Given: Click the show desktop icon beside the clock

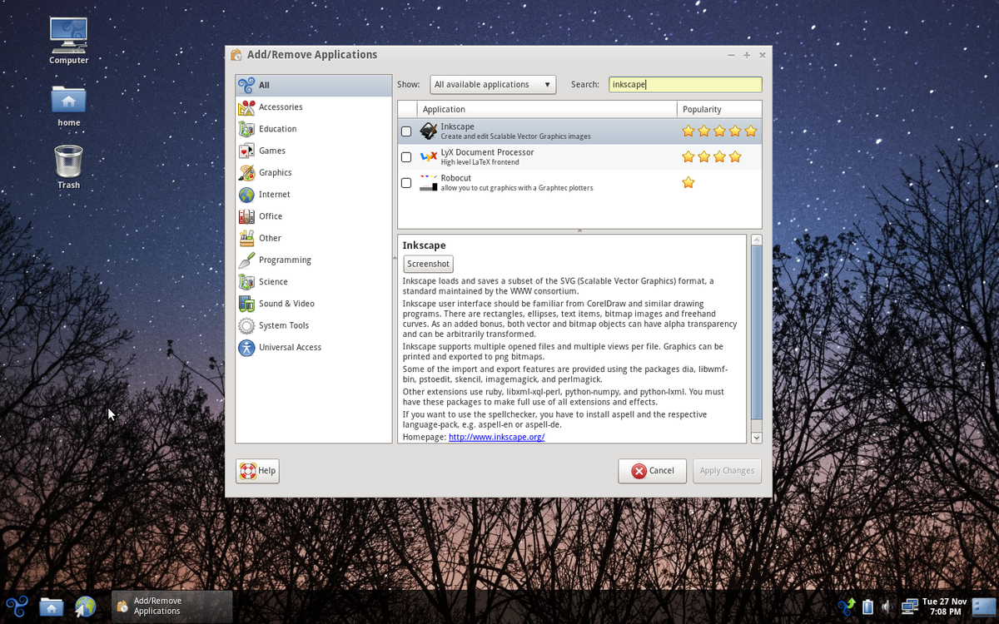Looking at the screenshot, I should point(983,607).
